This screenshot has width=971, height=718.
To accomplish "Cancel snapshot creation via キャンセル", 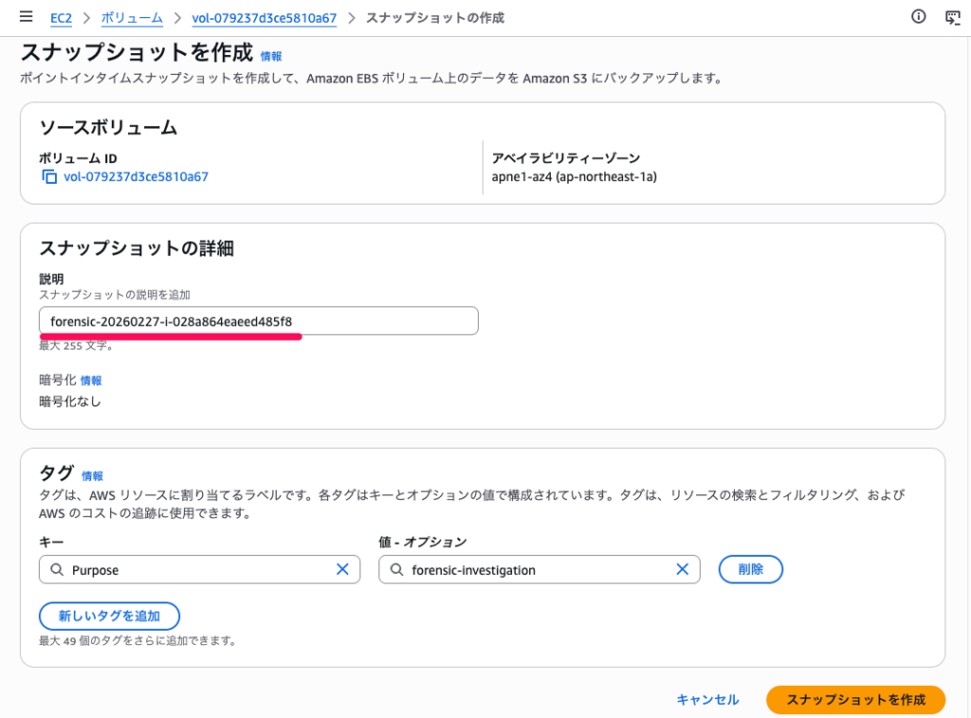I will click(707, 699).
